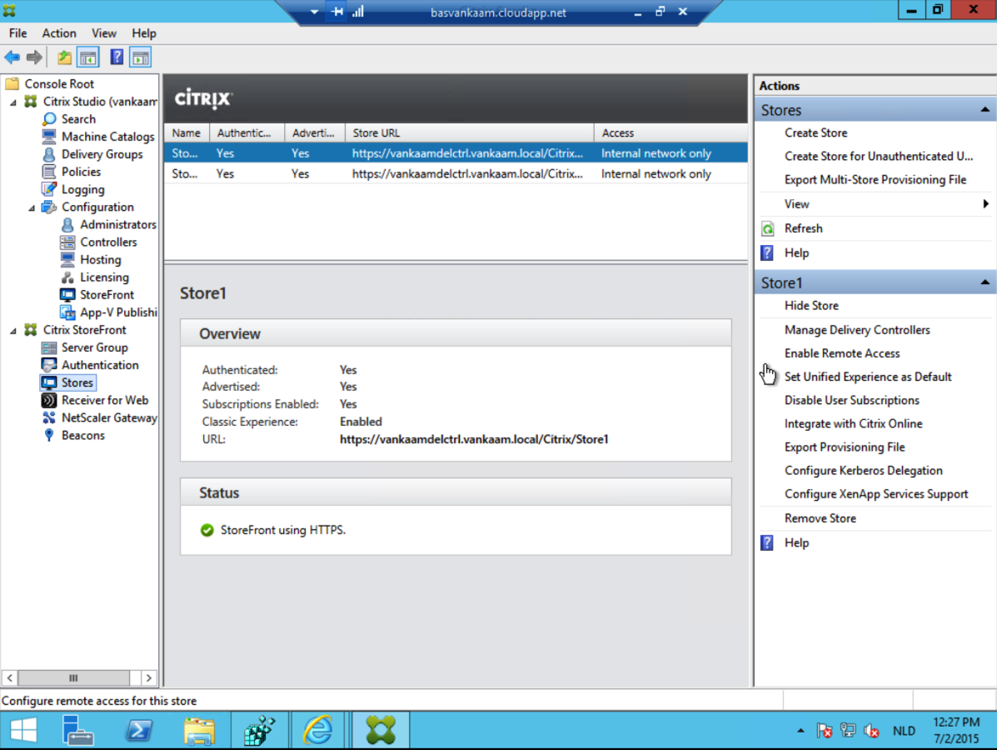Select the App-V Publishing icon
The height and width of the screenshot is (750, 997).
click(x=67, y=312)
